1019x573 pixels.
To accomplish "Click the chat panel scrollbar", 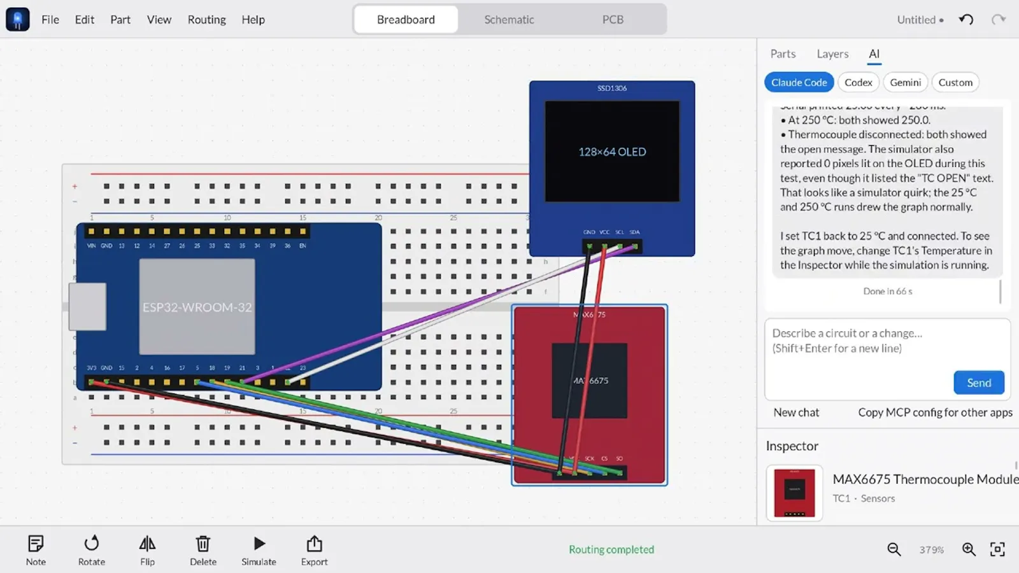I will point(1001,292).
